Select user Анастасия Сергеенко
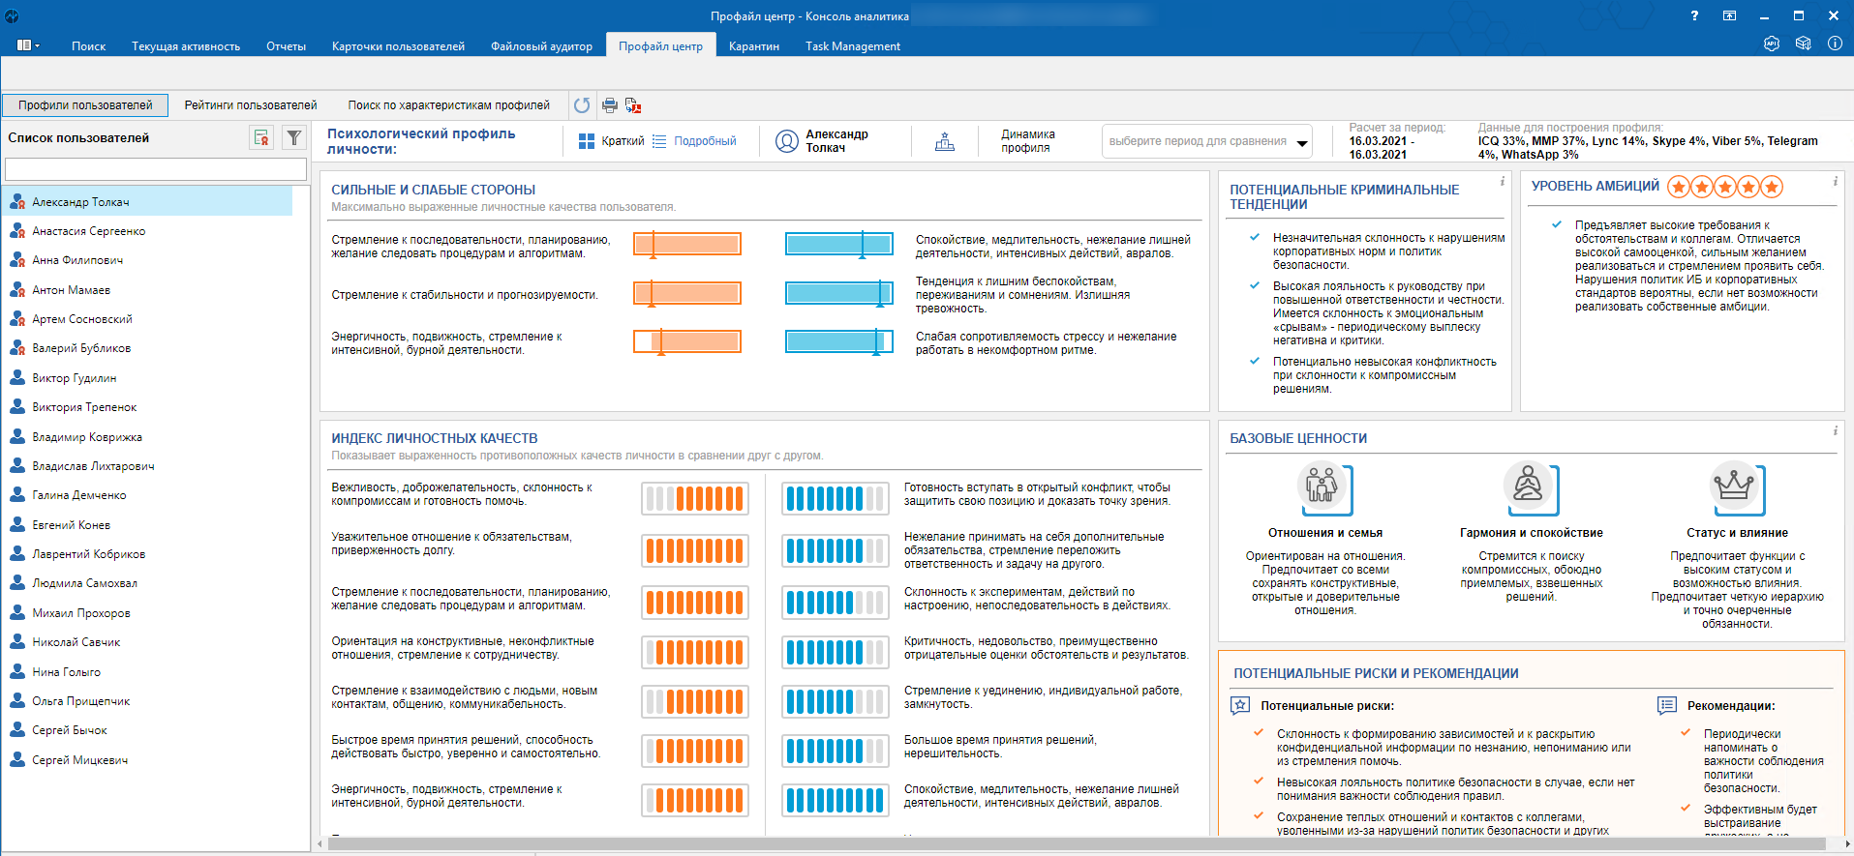The width and height of the screenshot is (1854, 856). coord(147,230)
